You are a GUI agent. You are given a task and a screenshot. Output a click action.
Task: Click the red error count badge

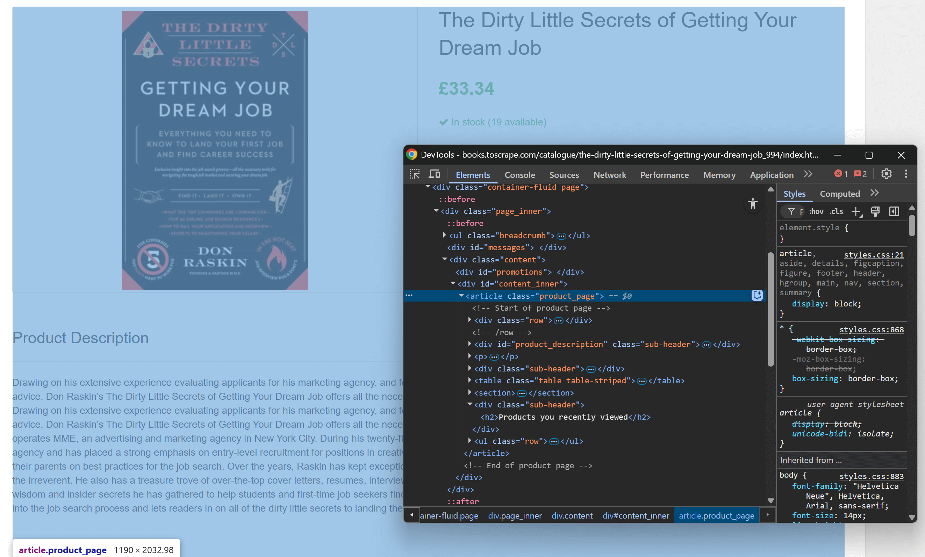pos(841,174)
